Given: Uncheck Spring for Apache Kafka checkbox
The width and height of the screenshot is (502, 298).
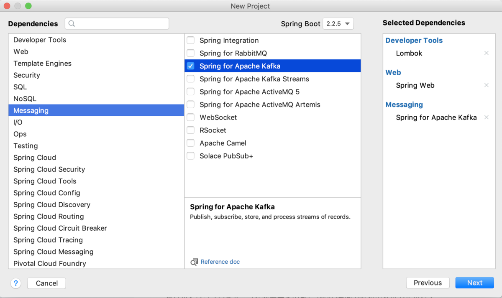Looking at the screenshot, I should [x=191, y=66].
